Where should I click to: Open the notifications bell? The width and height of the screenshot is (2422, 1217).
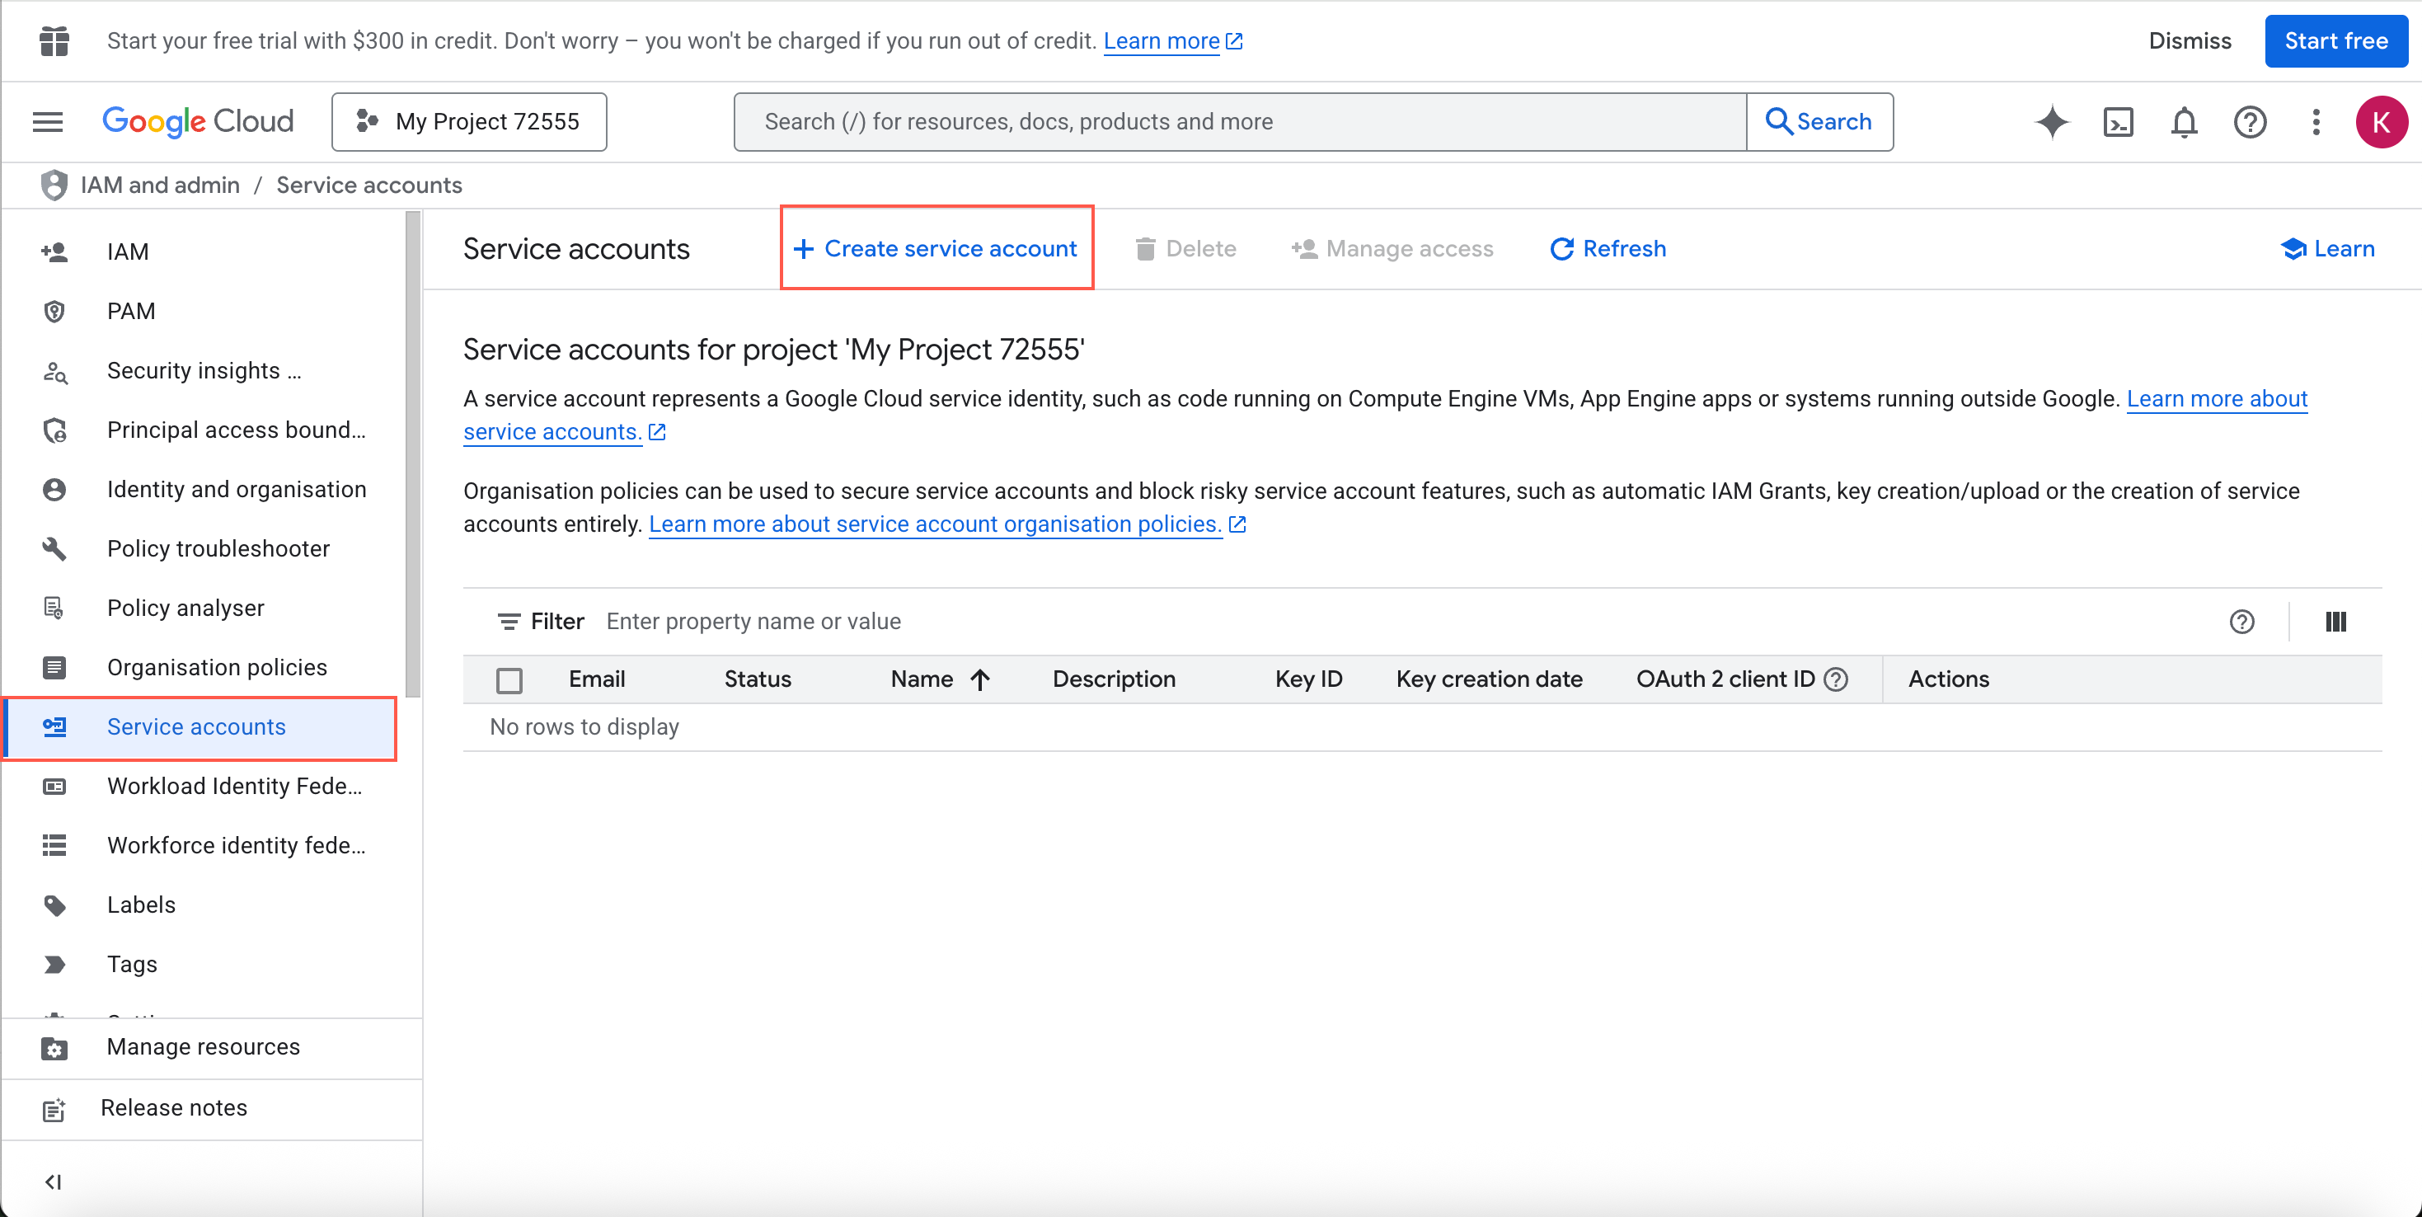2183,122
